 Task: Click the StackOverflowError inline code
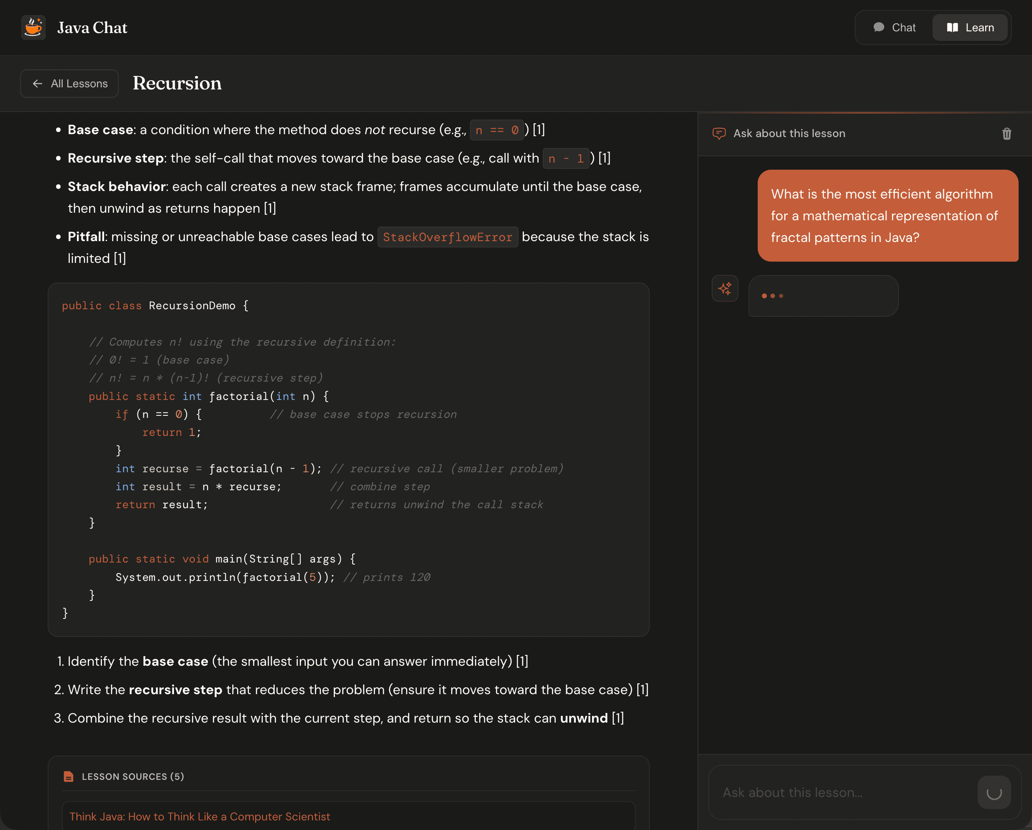tap(447, 237)
